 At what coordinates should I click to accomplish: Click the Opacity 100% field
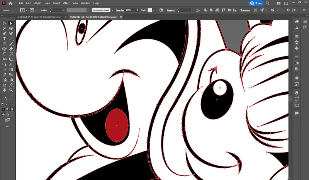pyautogui.click(x=130, y=10)
